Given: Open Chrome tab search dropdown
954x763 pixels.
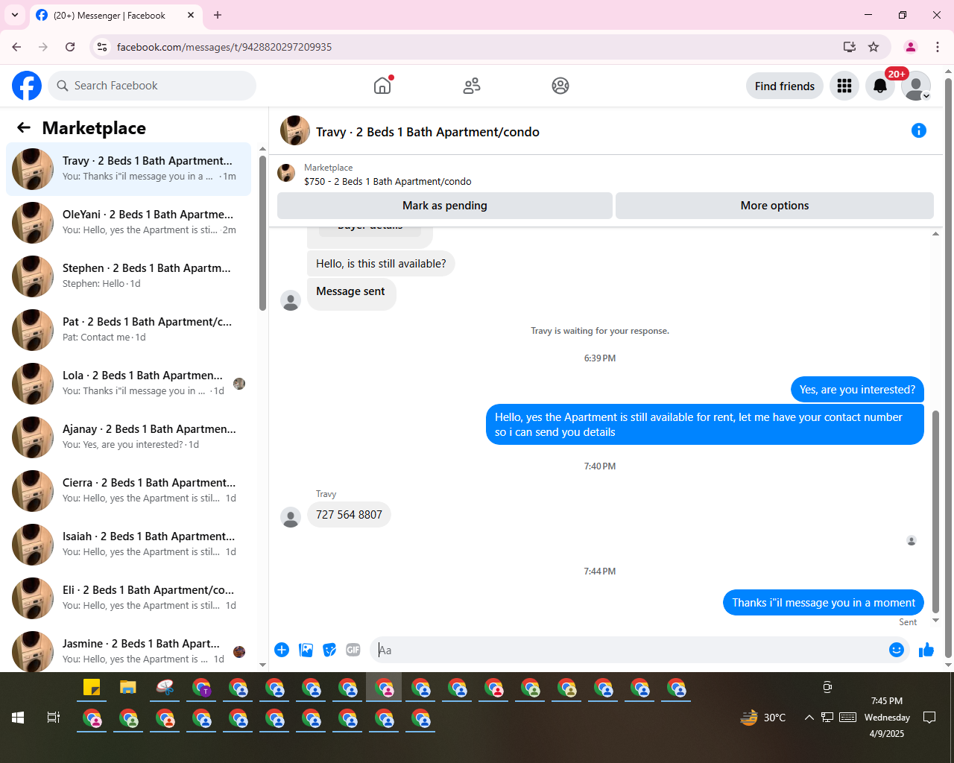Looking at the screenshot, I should [15, 15].
